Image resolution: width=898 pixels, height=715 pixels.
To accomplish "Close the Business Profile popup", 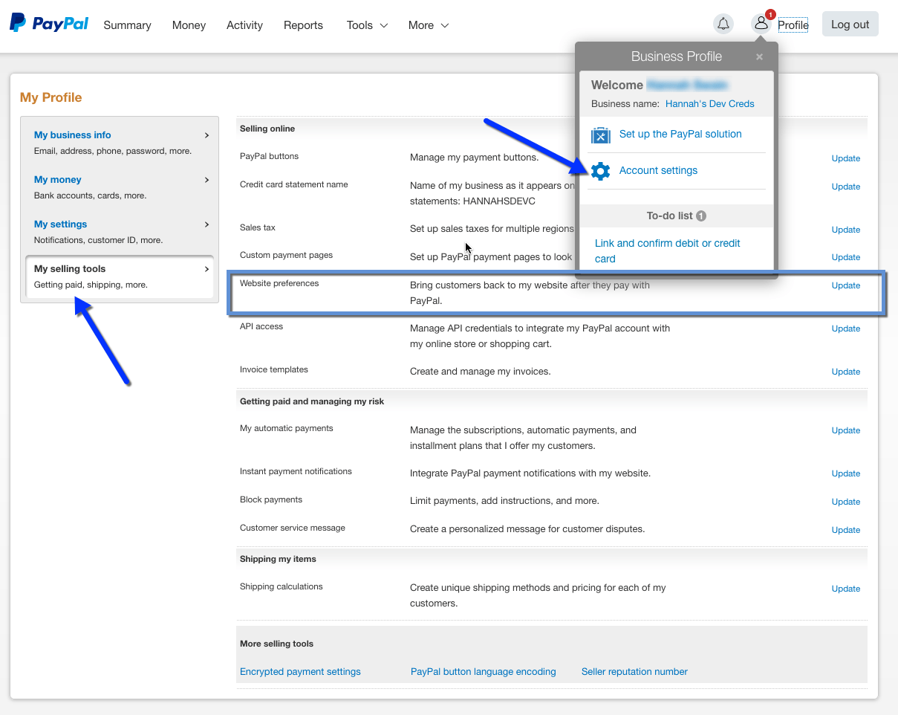I will [x=759, y=56].
